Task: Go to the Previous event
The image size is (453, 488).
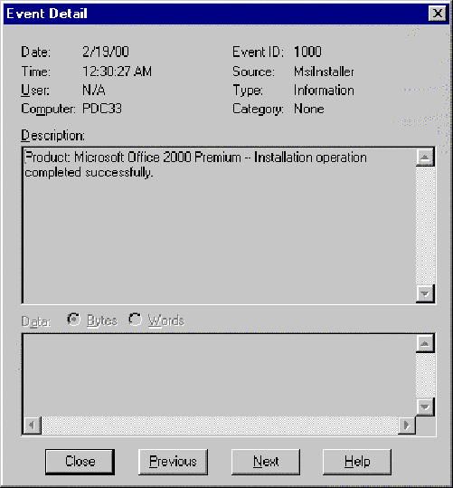Action: click(x=173, y=462)
